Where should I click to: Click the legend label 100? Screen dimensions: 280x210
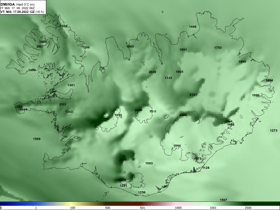click(73, 208)
